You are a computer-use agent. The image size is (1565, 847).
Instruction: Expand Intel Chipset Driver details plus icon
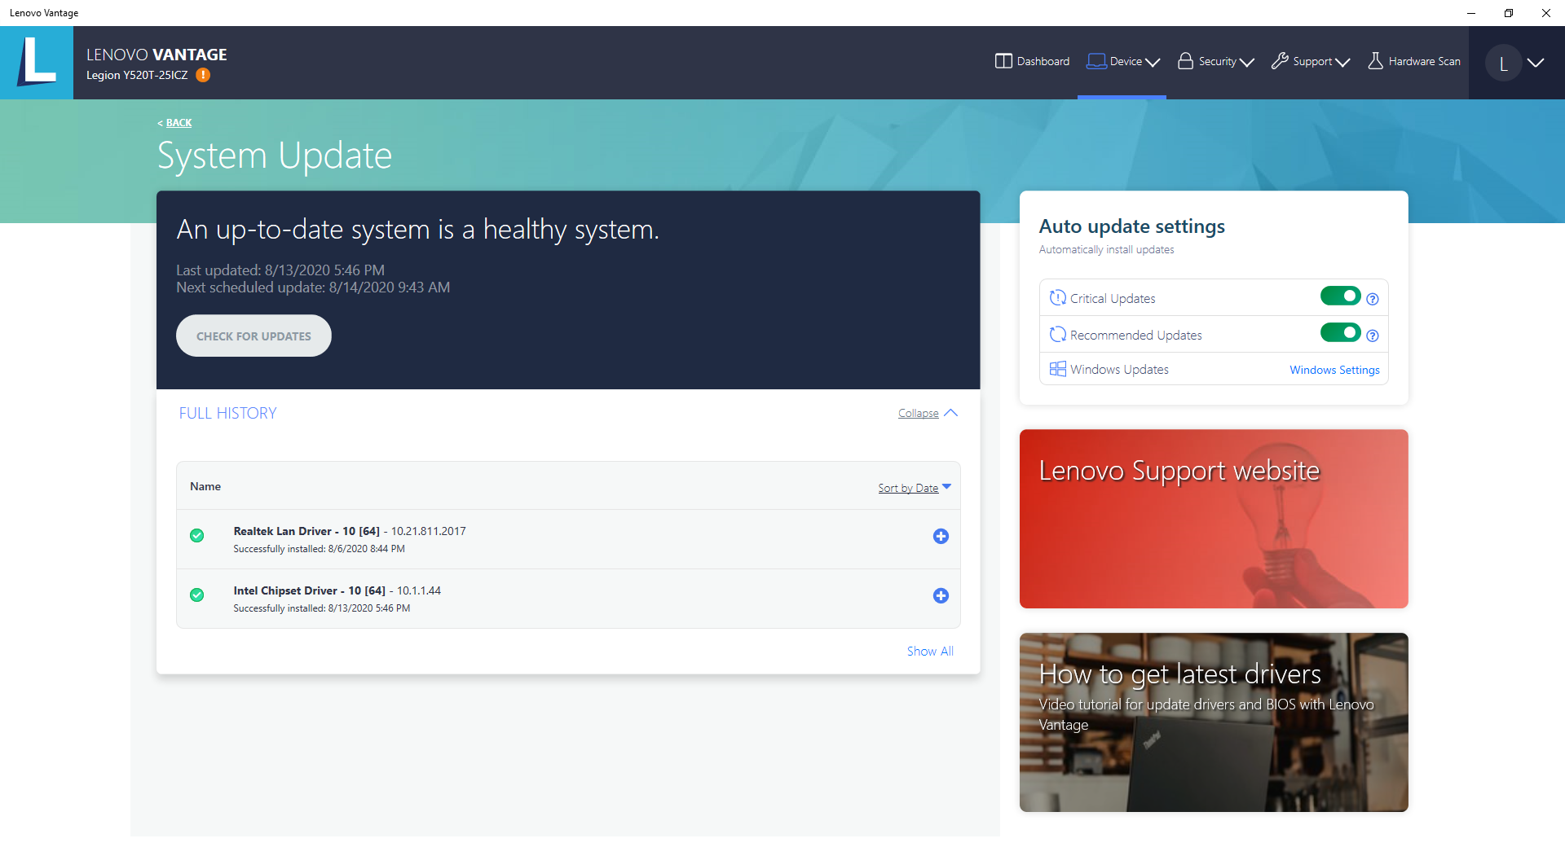tap(941, 595)
